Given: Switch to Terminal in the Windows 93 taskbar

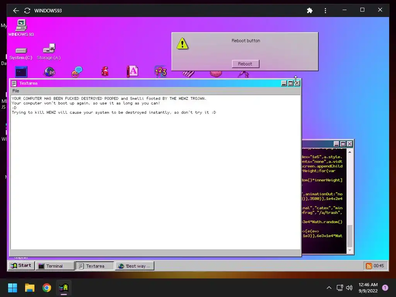Looking at the screenshot, I should coord(55,266).
